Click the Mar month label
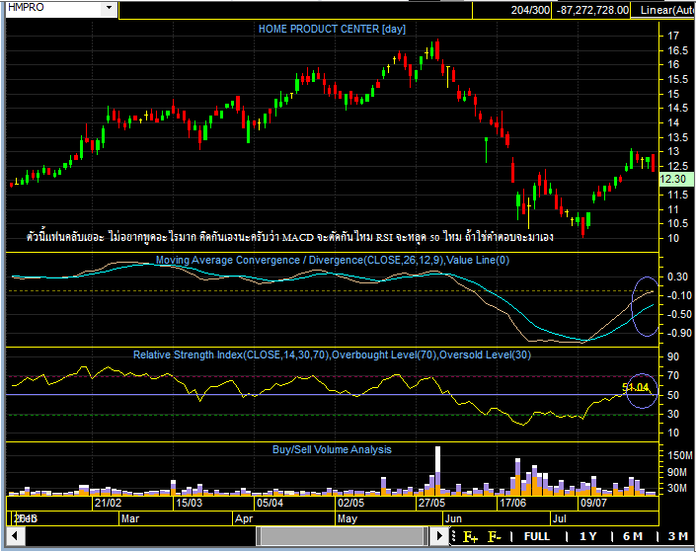 pos(130,518)
